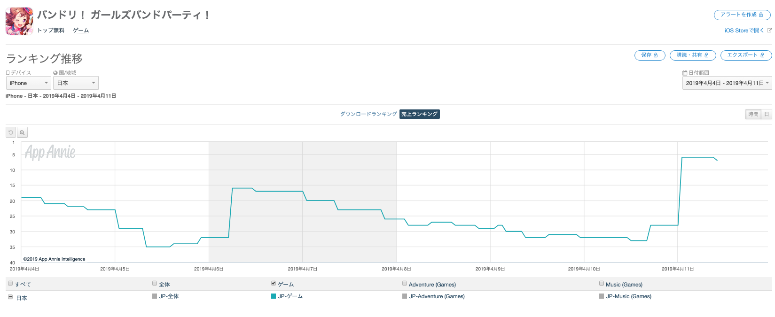Switch chart granularity to 時間
The image size is (775, 317).
point(753,114)
